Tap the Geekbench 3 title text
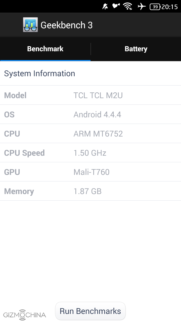 (67, 25)
